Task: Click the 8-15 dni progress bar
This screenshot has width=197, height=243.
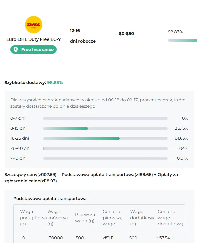Action: click(x=105, y=128)
